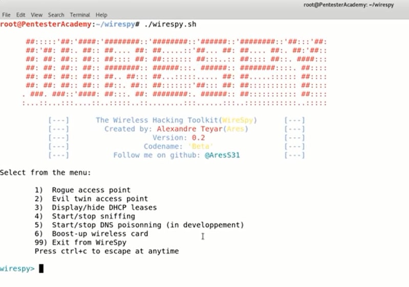
Task: Click the '@AresS31' github handle
Action: coord(222,155)
